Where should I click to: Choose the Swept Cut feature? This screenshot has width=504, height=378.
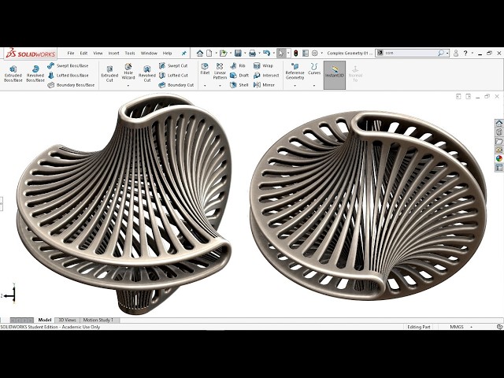(x=173, y=65)
